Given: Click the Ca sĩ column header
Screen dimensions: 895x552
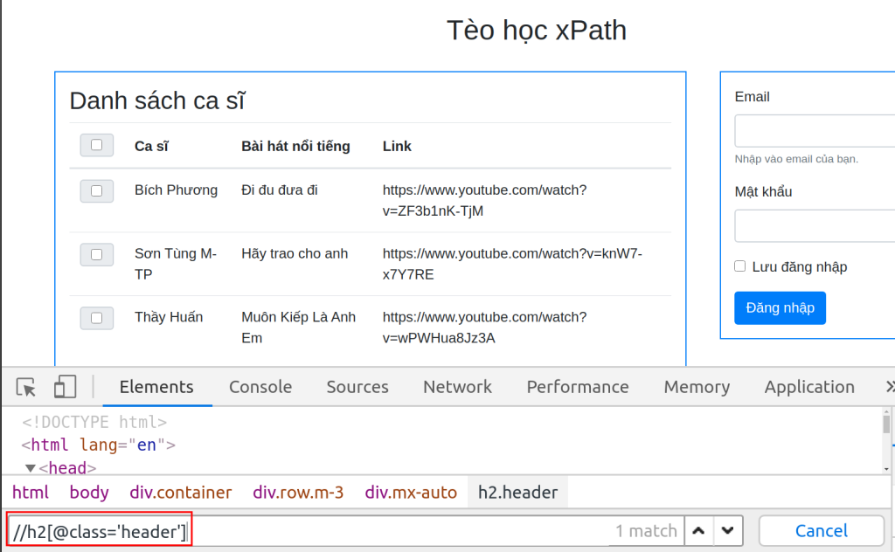Looking at the screenshot, I should click(x=151, y=147).
